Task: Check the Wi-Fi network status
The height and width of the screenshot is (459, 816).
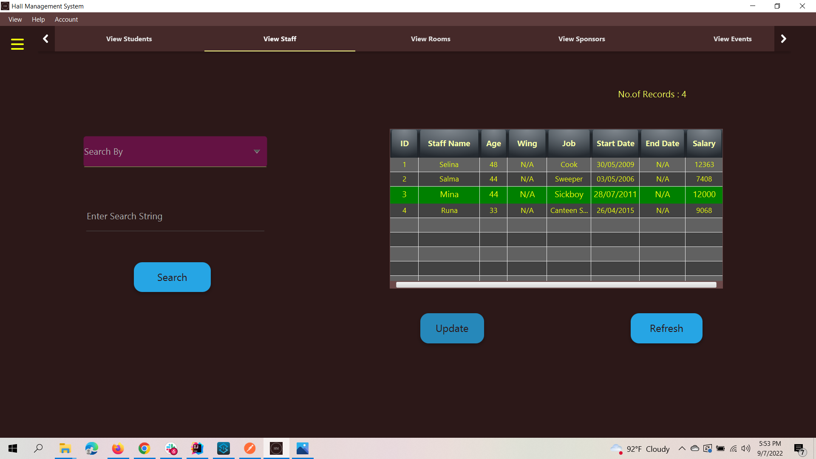Action: click(x=734, y=448)
